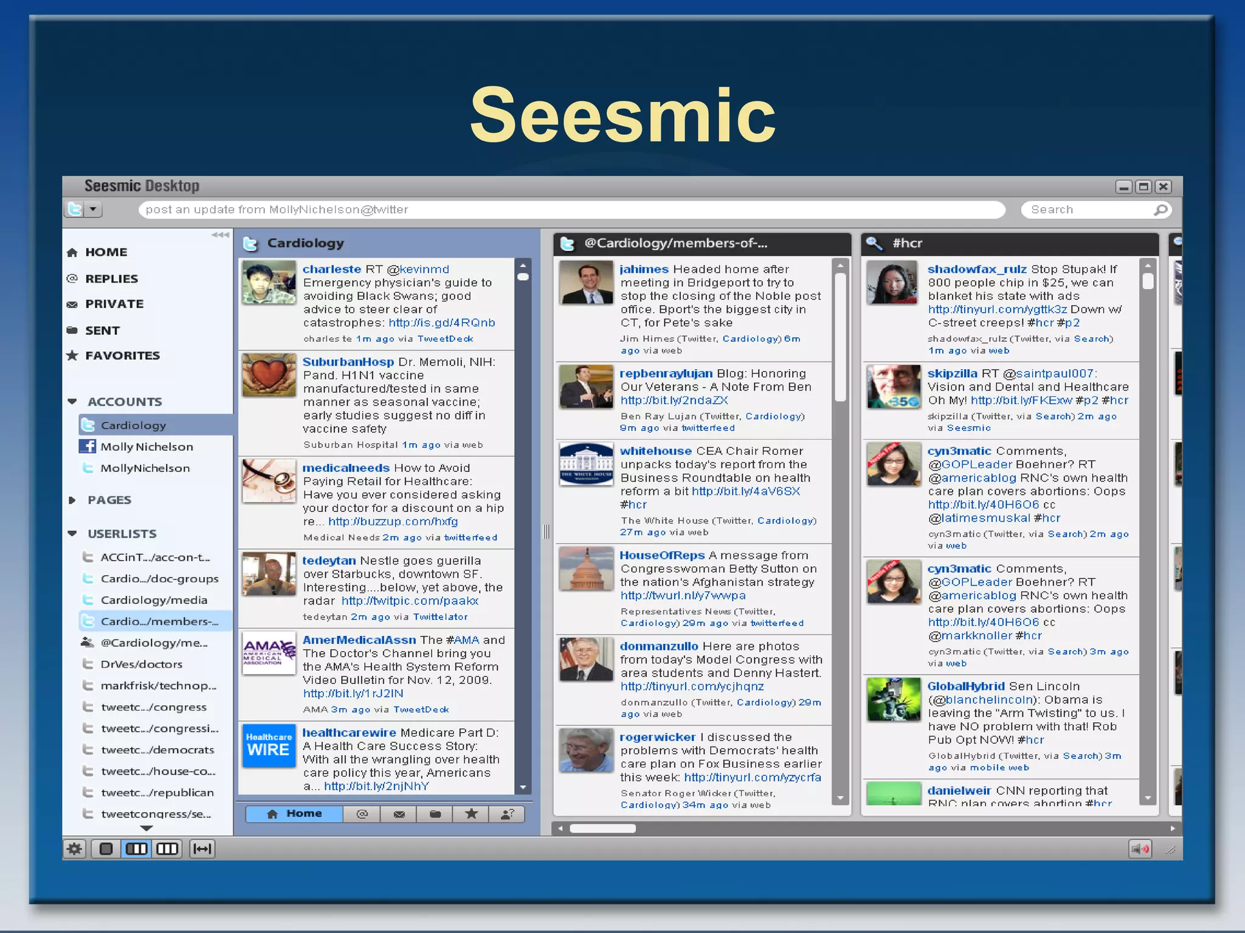Open the charleste username link
Screen dimensions: 1245x933
click(332, 269)
